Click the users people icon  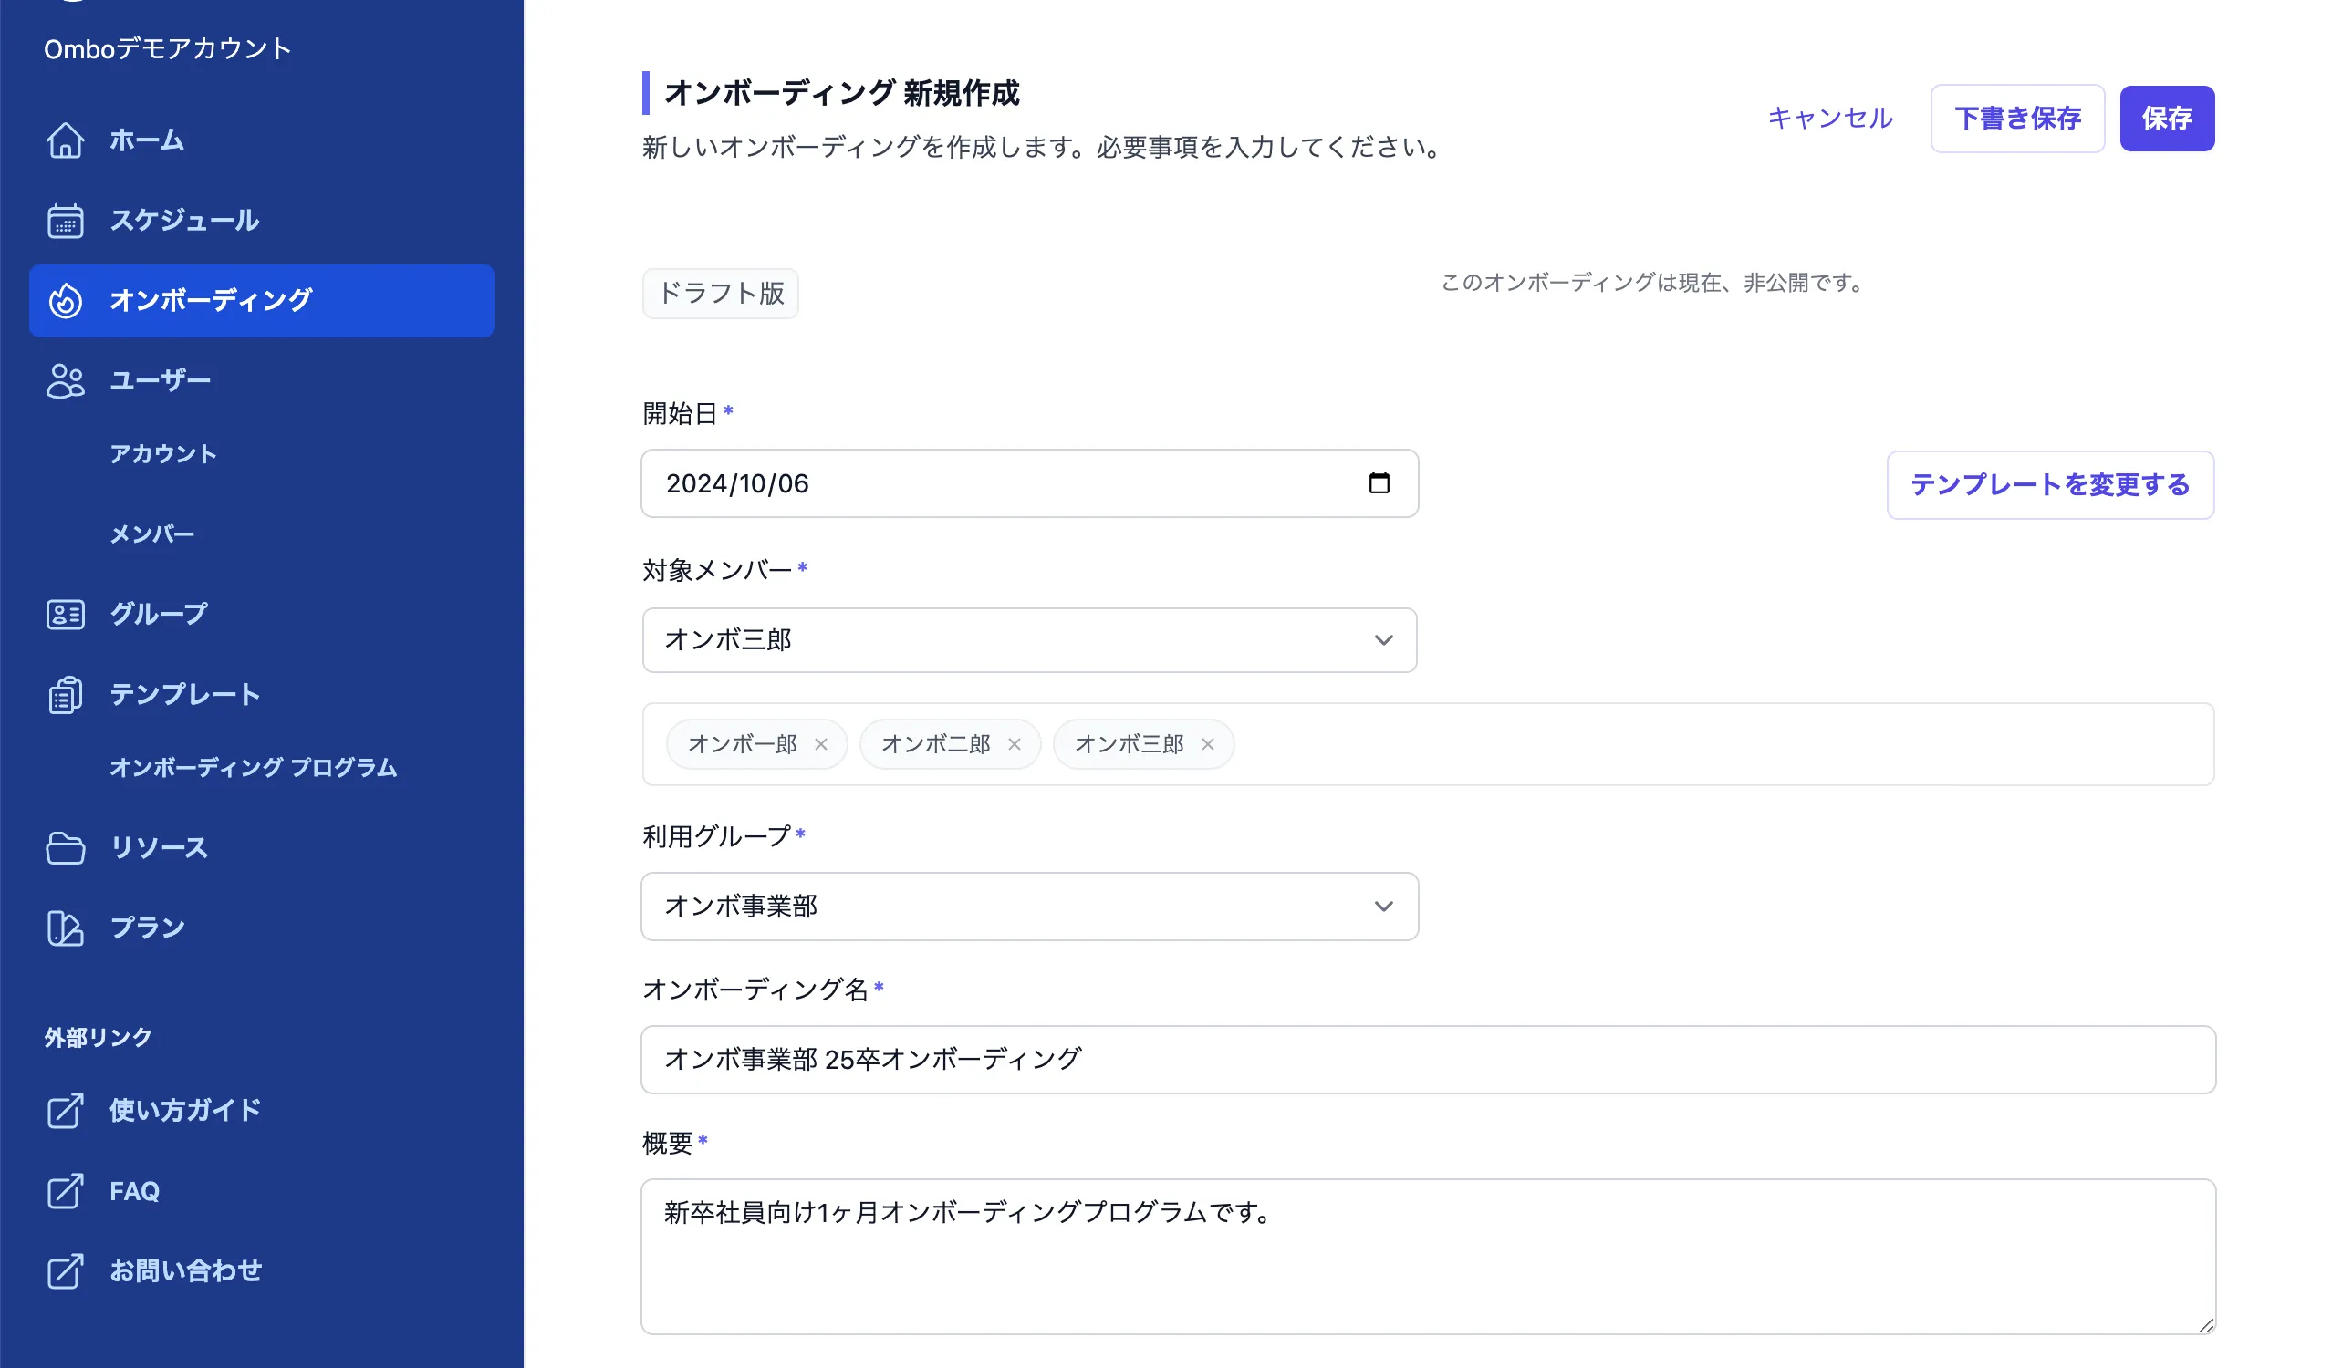65,381
